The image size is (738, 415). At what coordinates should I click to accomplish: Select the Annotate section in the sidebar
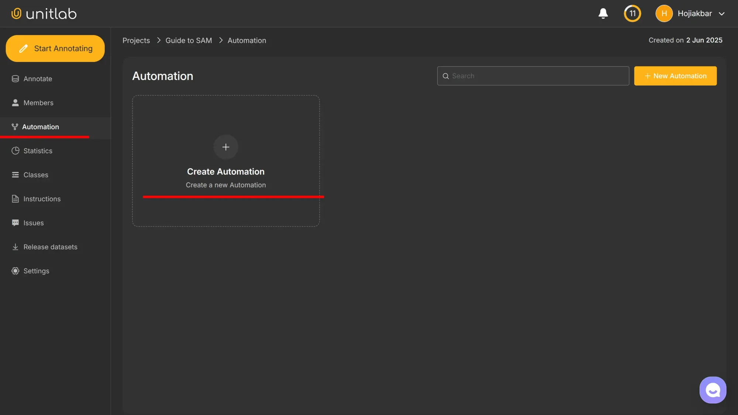pos(37,79)
